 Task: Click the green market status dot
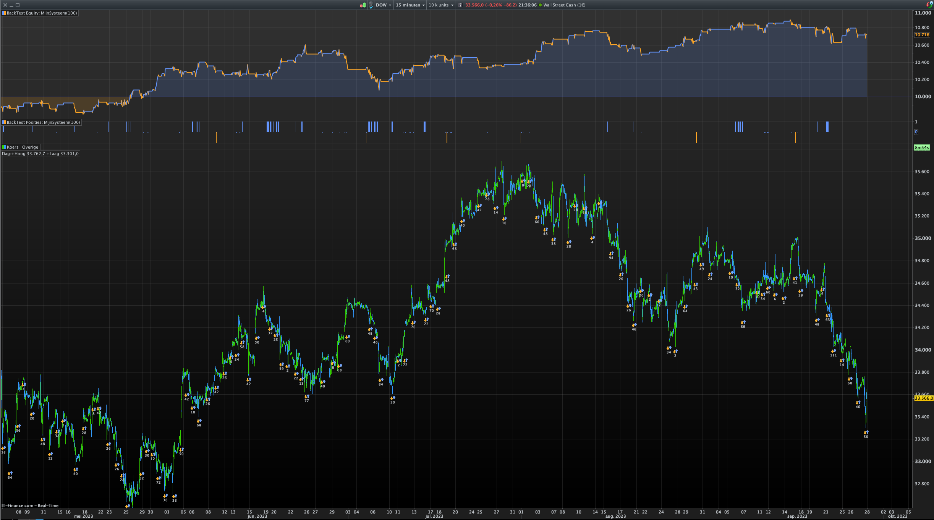tap(540, 5)
